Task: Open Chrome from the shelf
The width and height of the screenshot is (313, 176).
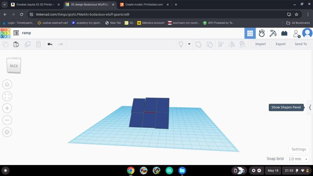Action: point(131,171)
